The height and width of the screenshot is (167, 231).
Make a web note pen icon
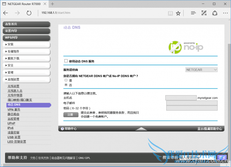click(204, 13)
